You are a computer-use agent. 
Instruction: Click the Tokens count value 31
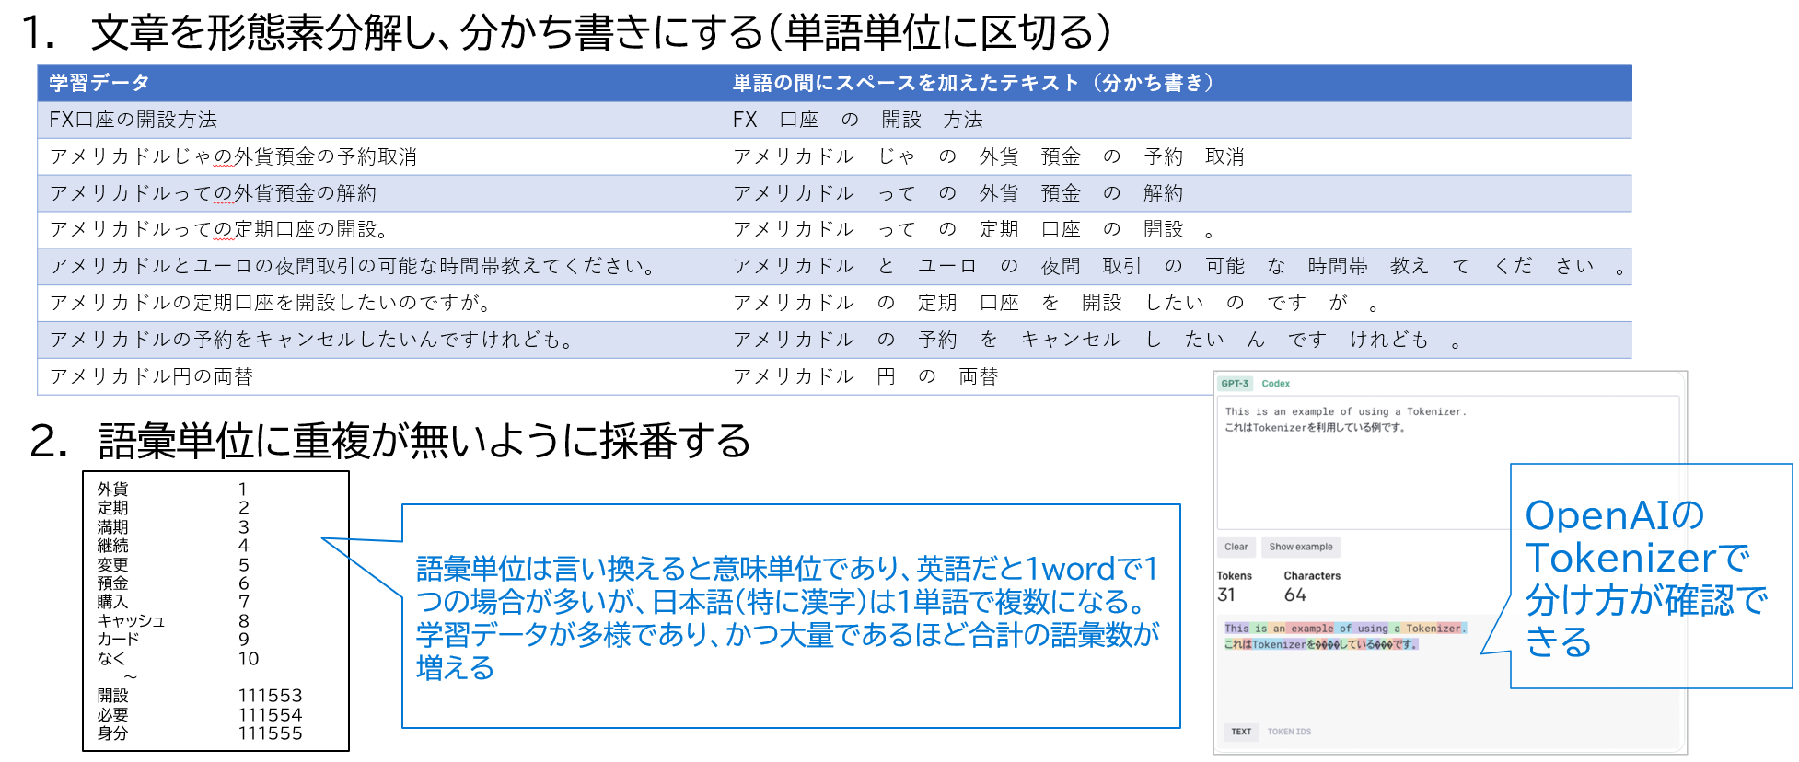[1225, 595]
